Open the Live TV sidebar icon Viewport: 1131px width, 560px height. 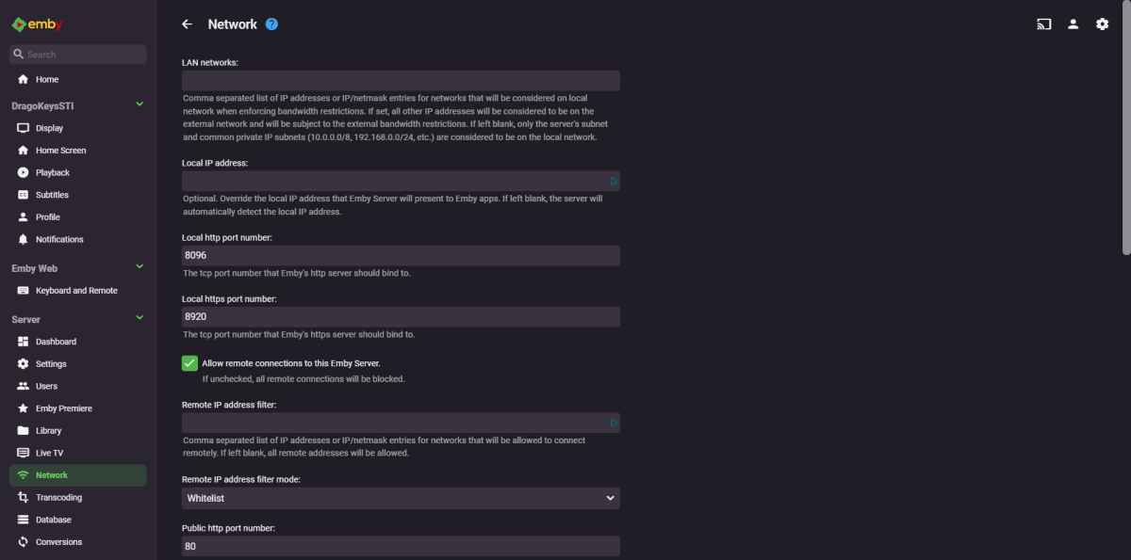[24, 453]
